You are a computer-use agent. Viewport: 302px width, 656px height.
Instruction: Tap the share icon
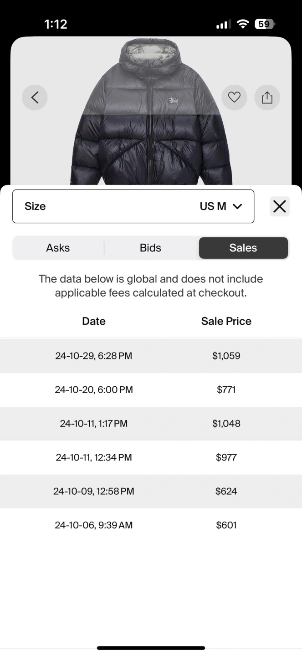[x=267, y=97]
